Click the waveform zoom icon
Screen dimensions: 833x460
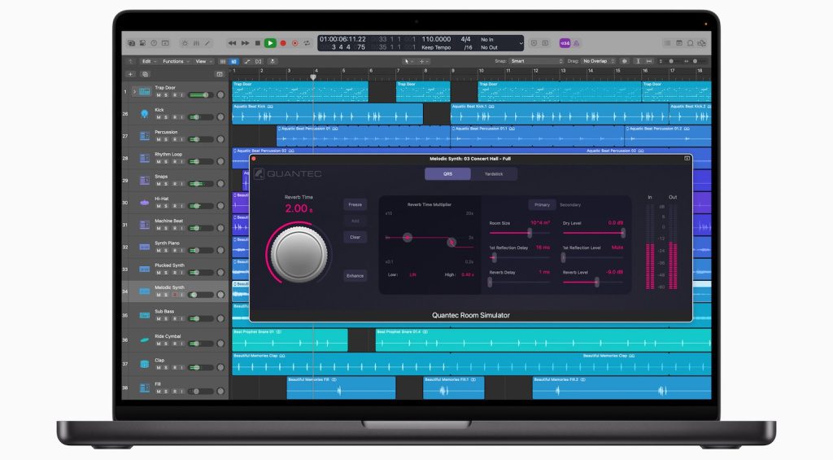(624, 61)
